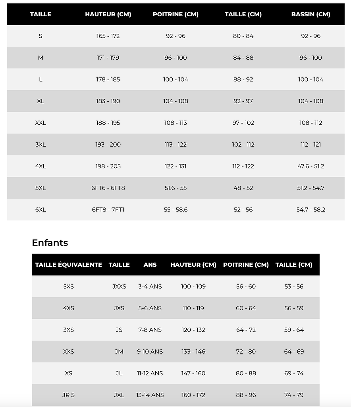Select the 147 - 160 height cell
The width and height of the screenshot is (351, 407).
click(x=193, y=373)
